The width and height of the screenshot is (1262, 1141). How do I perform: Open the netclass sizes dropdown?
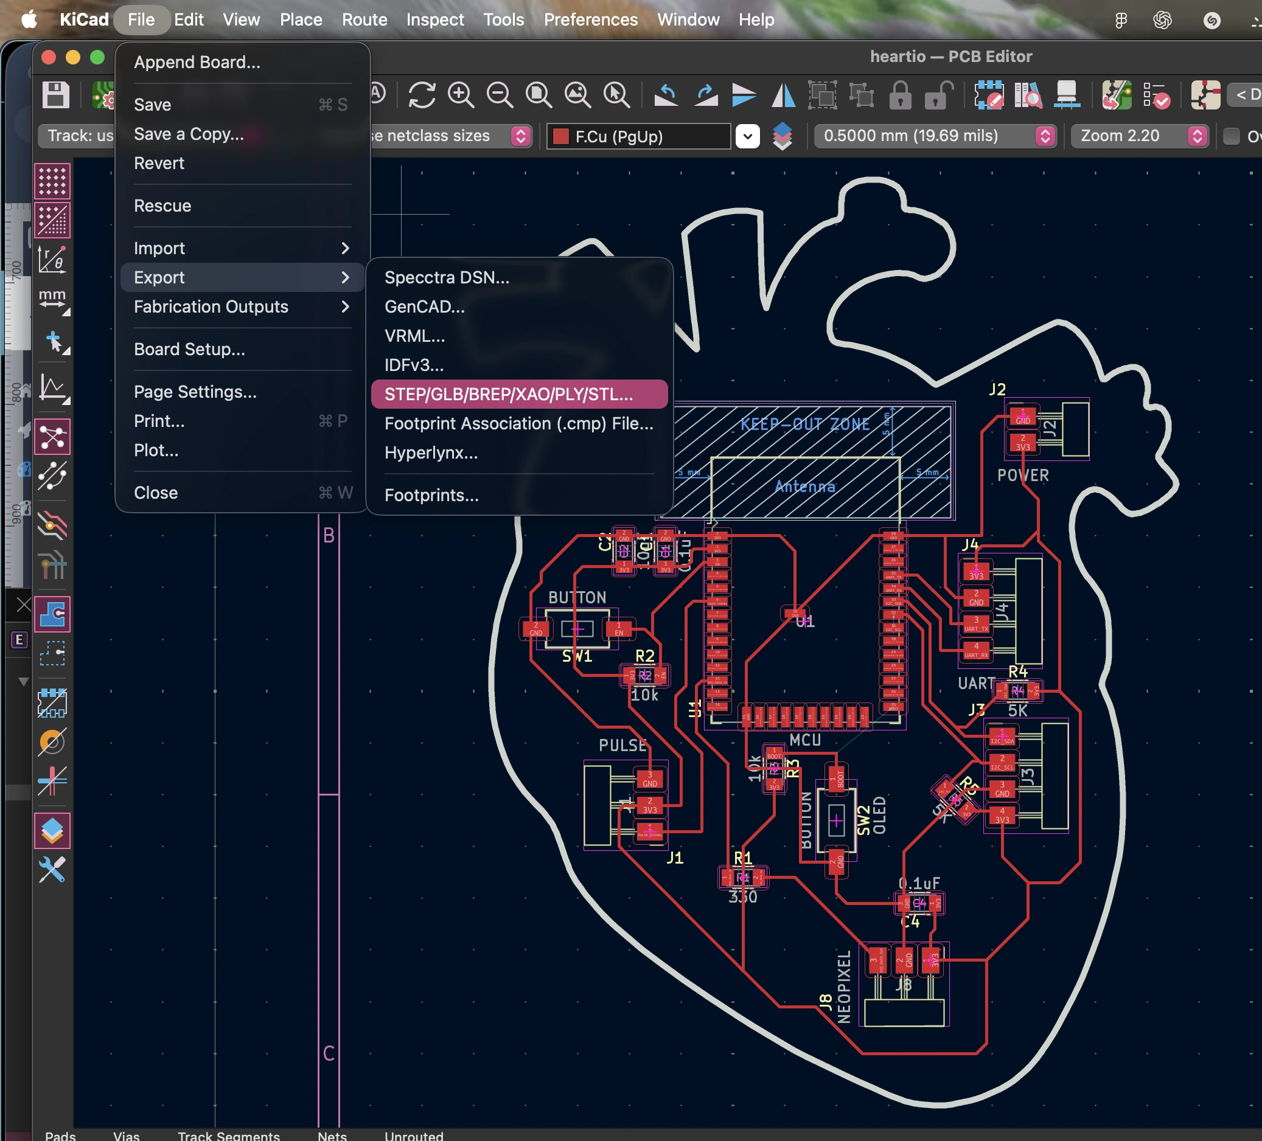520,136
